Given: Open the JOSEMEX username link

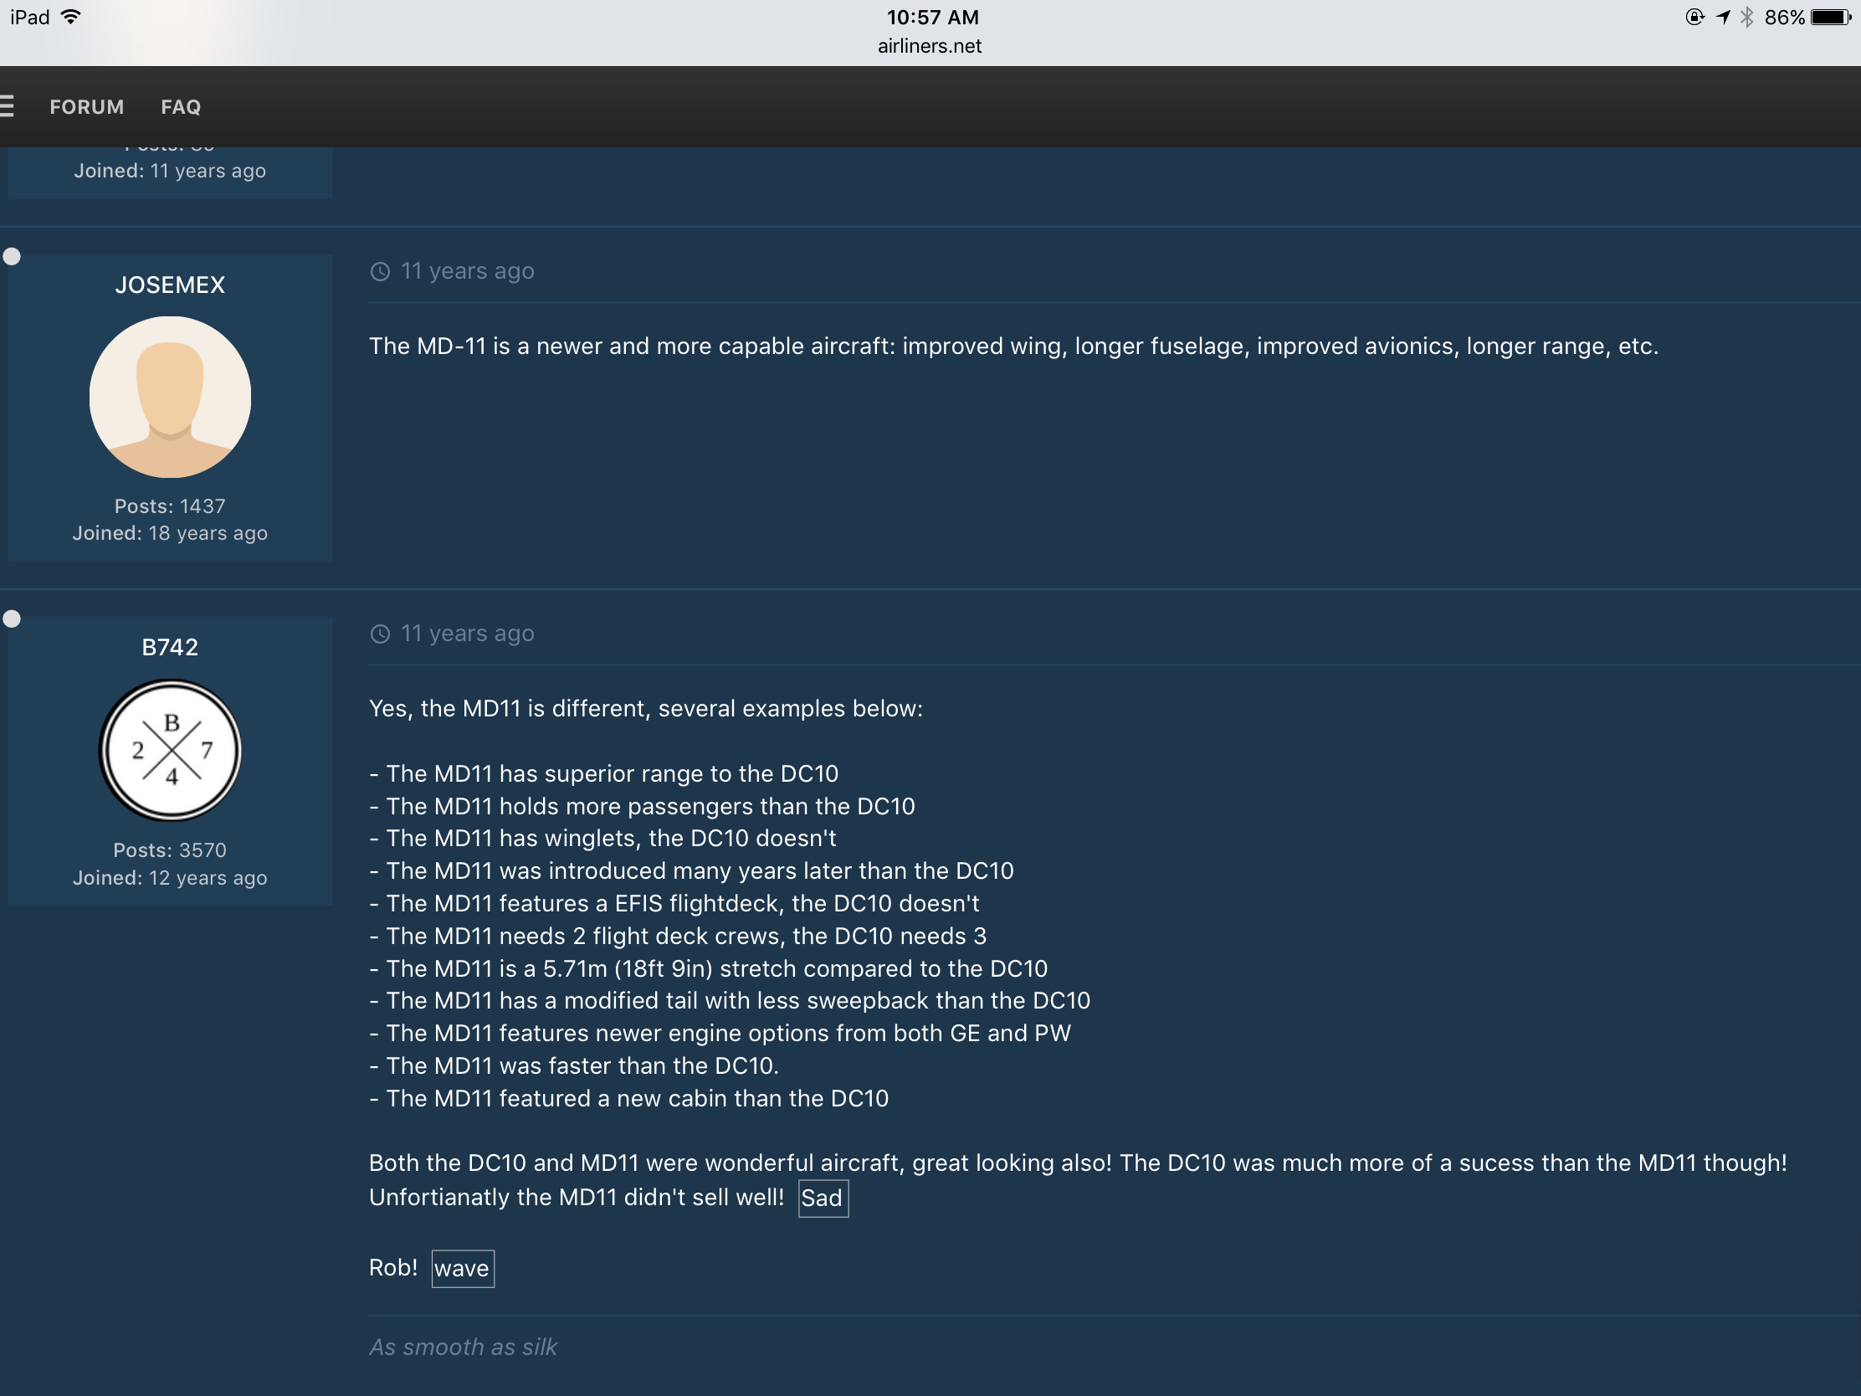Looking at the screenshot, I should click(170, 285).
